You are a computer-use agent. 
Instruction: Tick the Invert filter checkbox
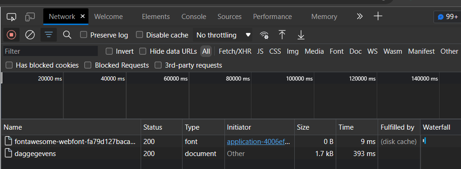click(x=109, y=51)
